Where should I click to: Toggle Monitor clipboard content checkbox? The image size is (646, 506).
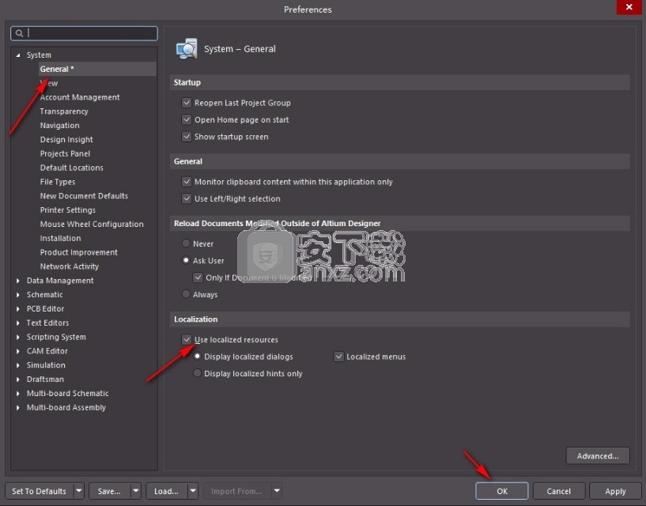point(187,182)
